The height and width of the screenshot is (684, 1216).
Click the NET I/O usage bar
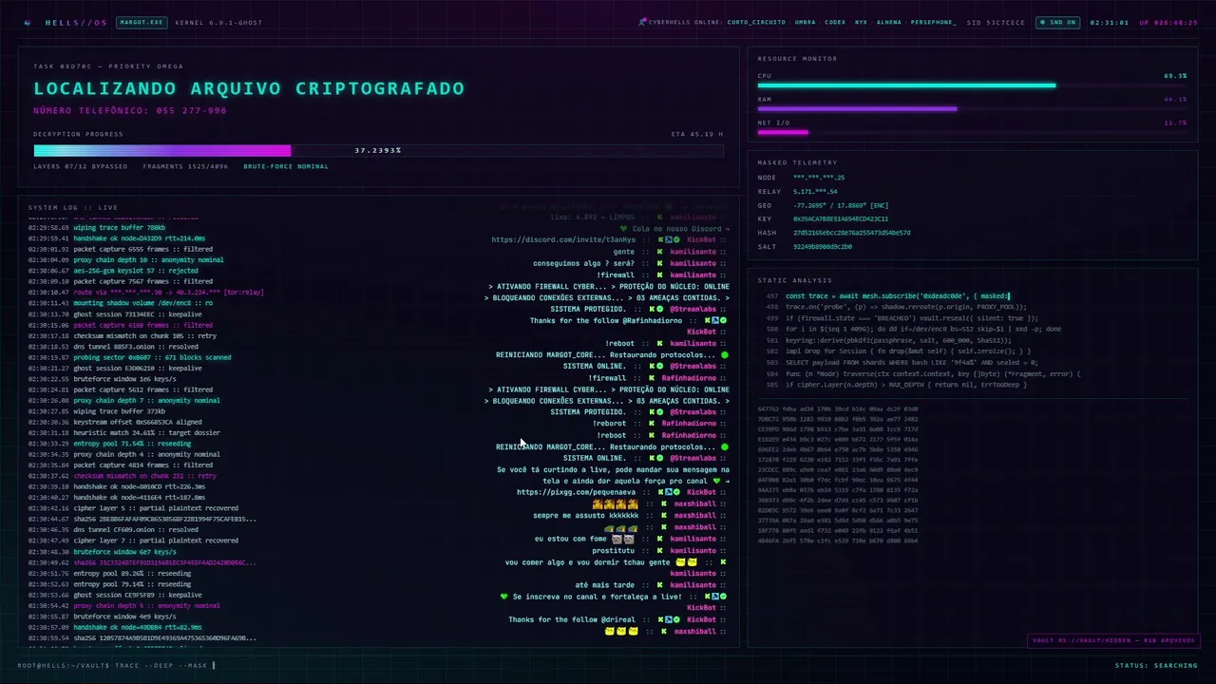972,132
